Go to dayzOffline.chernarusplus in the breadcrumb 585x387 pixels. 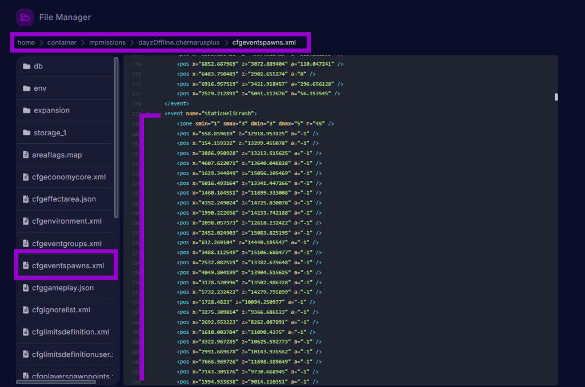point(178,42)
